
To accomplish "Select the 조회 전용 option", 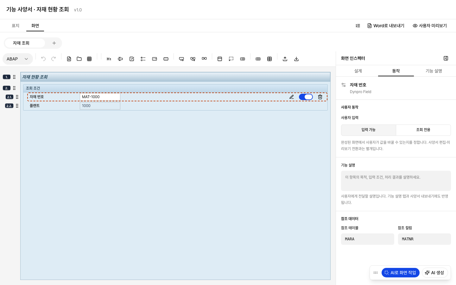I will click(x=423, y=130).
